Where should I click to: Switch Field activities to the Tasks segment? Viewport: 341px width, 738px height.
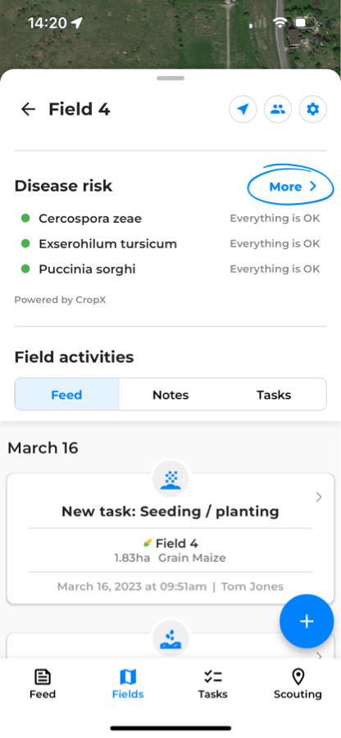(274, 395)
